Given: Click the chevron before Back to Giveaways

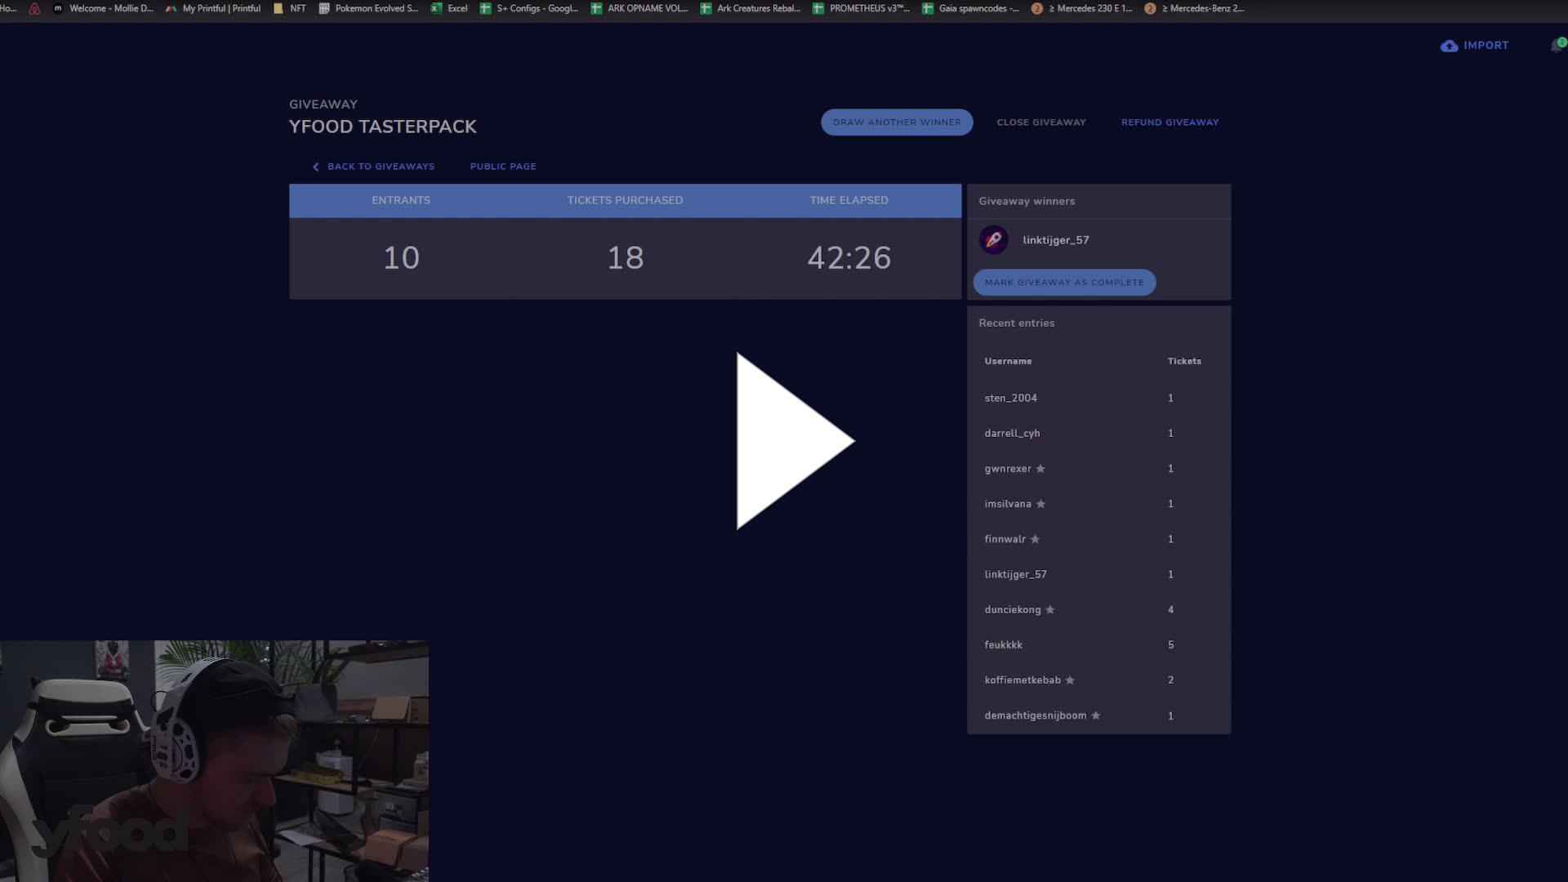Looking at the screenshot, I should (x=316, y=167).
